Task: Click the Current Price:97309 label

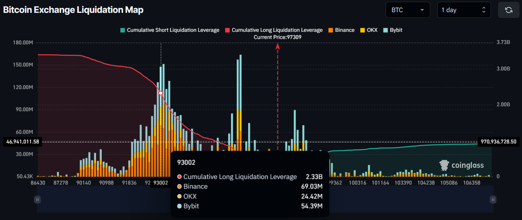Action: [x=277, y=37]
